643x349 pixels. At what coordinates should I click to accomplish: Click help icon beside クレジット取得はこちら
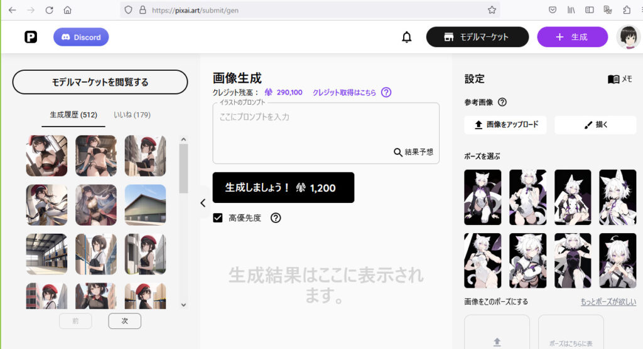tap(386, 93)
